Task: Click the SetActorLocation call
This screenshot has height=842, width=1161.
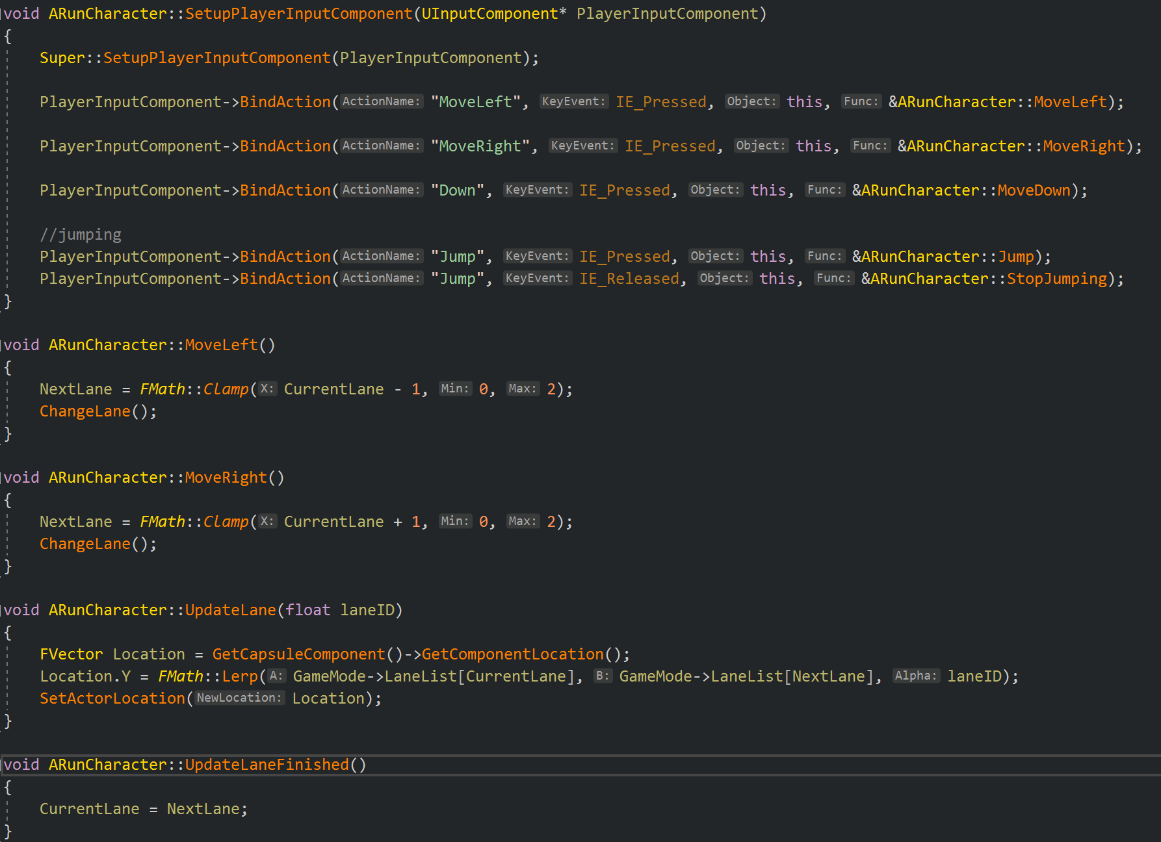Action: (x=112, y=698)
